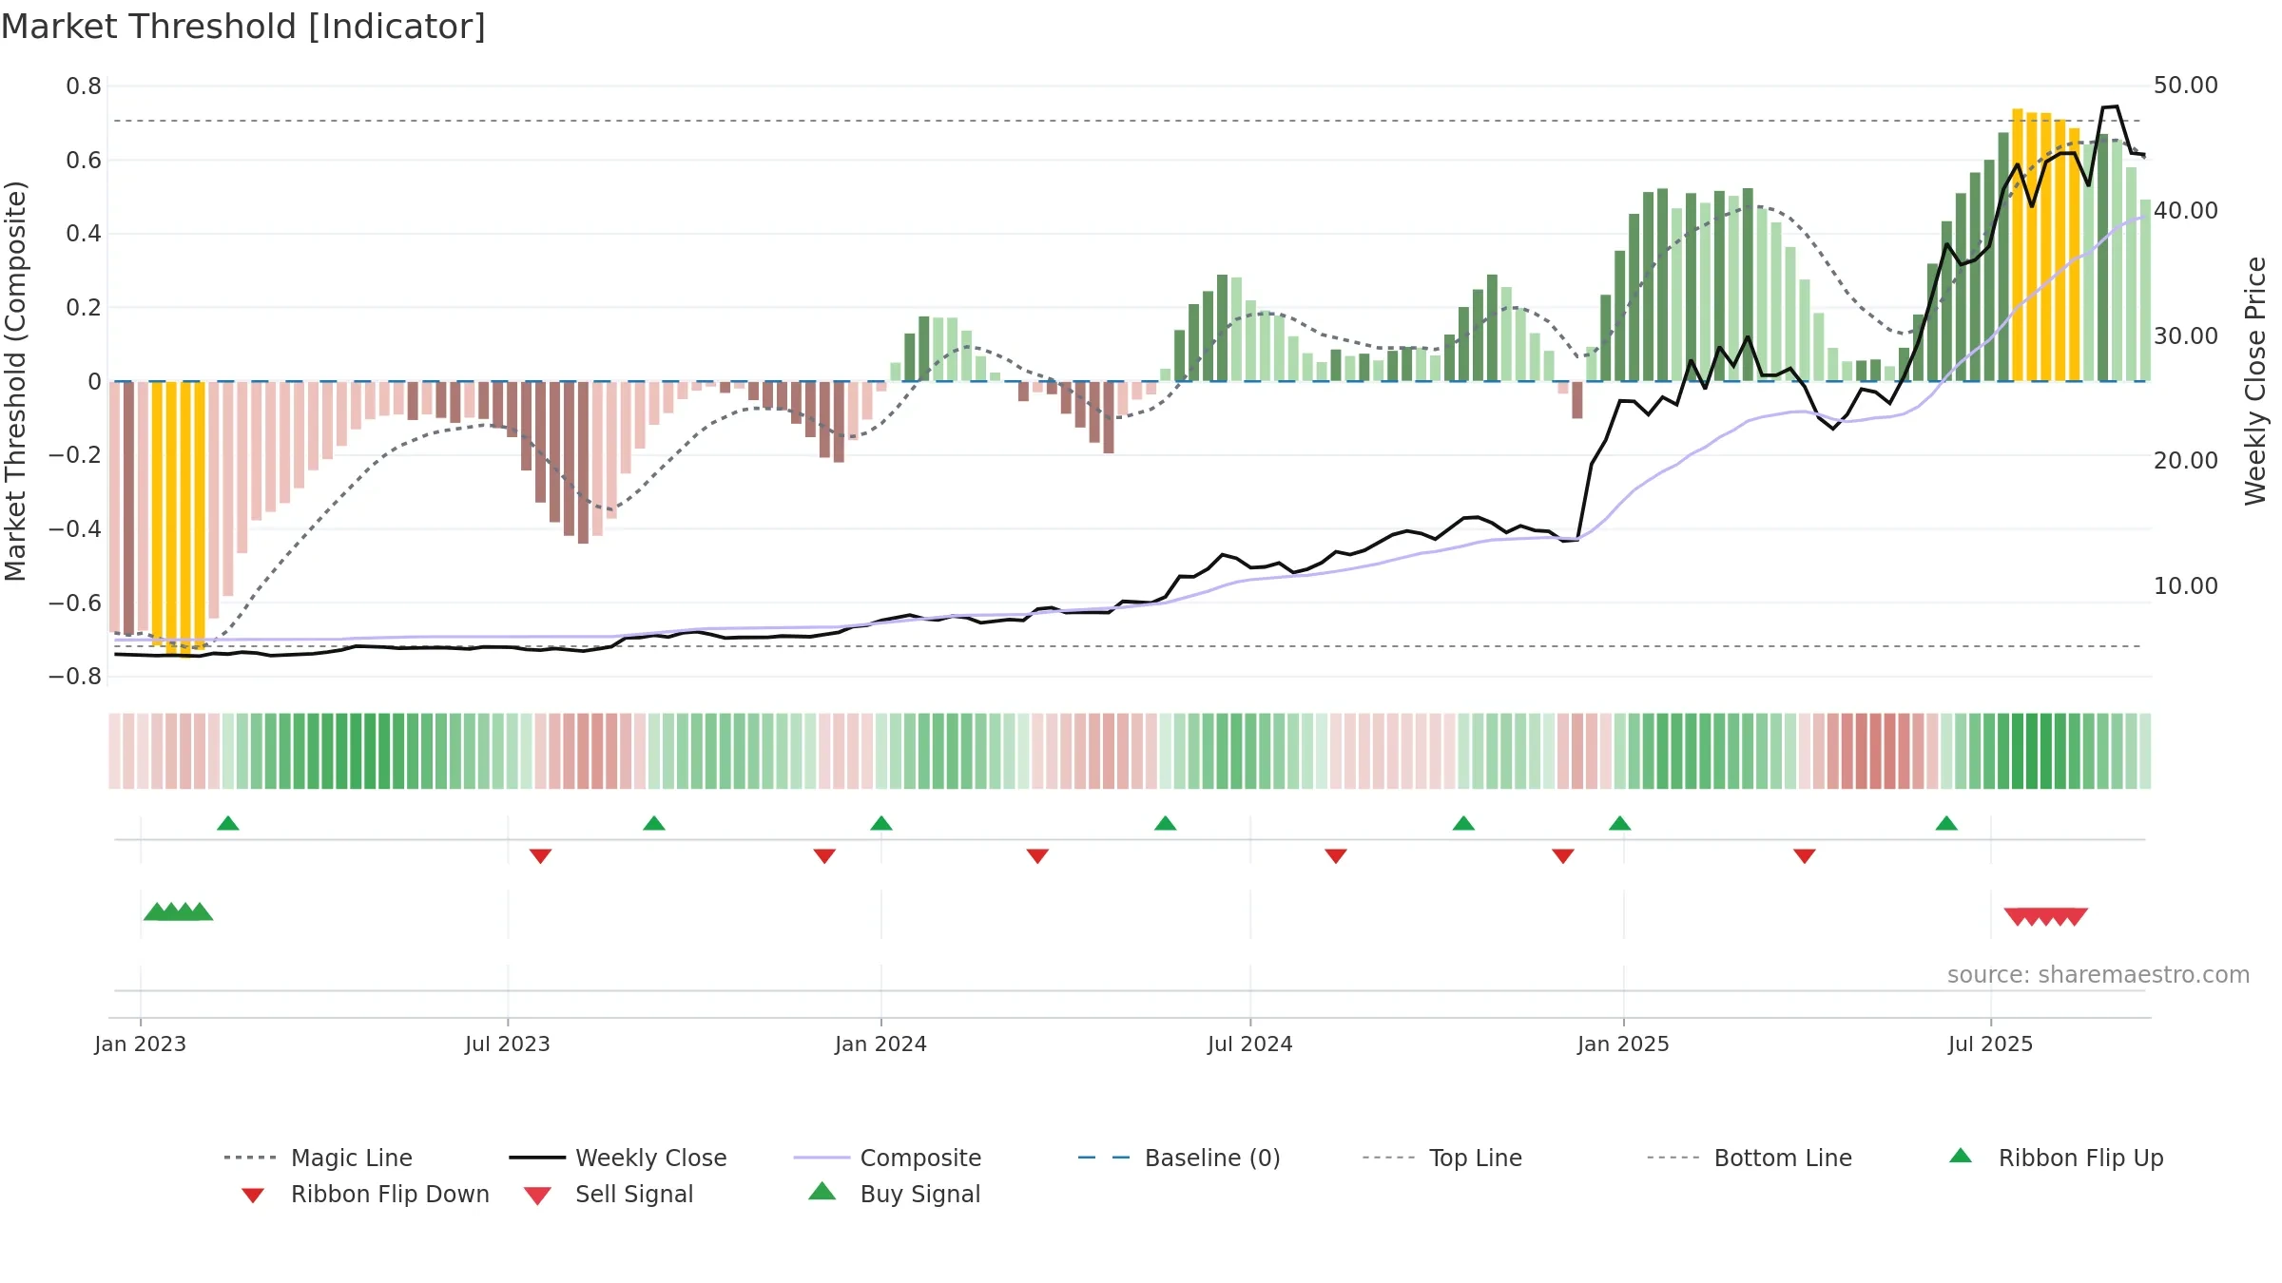Click the green Buy Signal legend triangle

tap(822, 1191)
